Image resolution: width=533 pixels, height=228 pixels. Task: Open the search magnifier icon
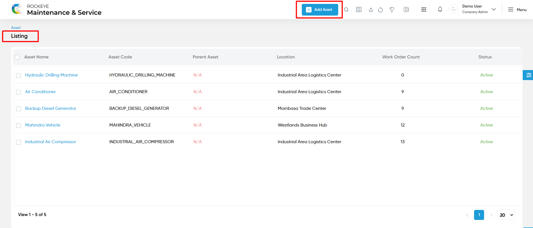click(346, 10)
